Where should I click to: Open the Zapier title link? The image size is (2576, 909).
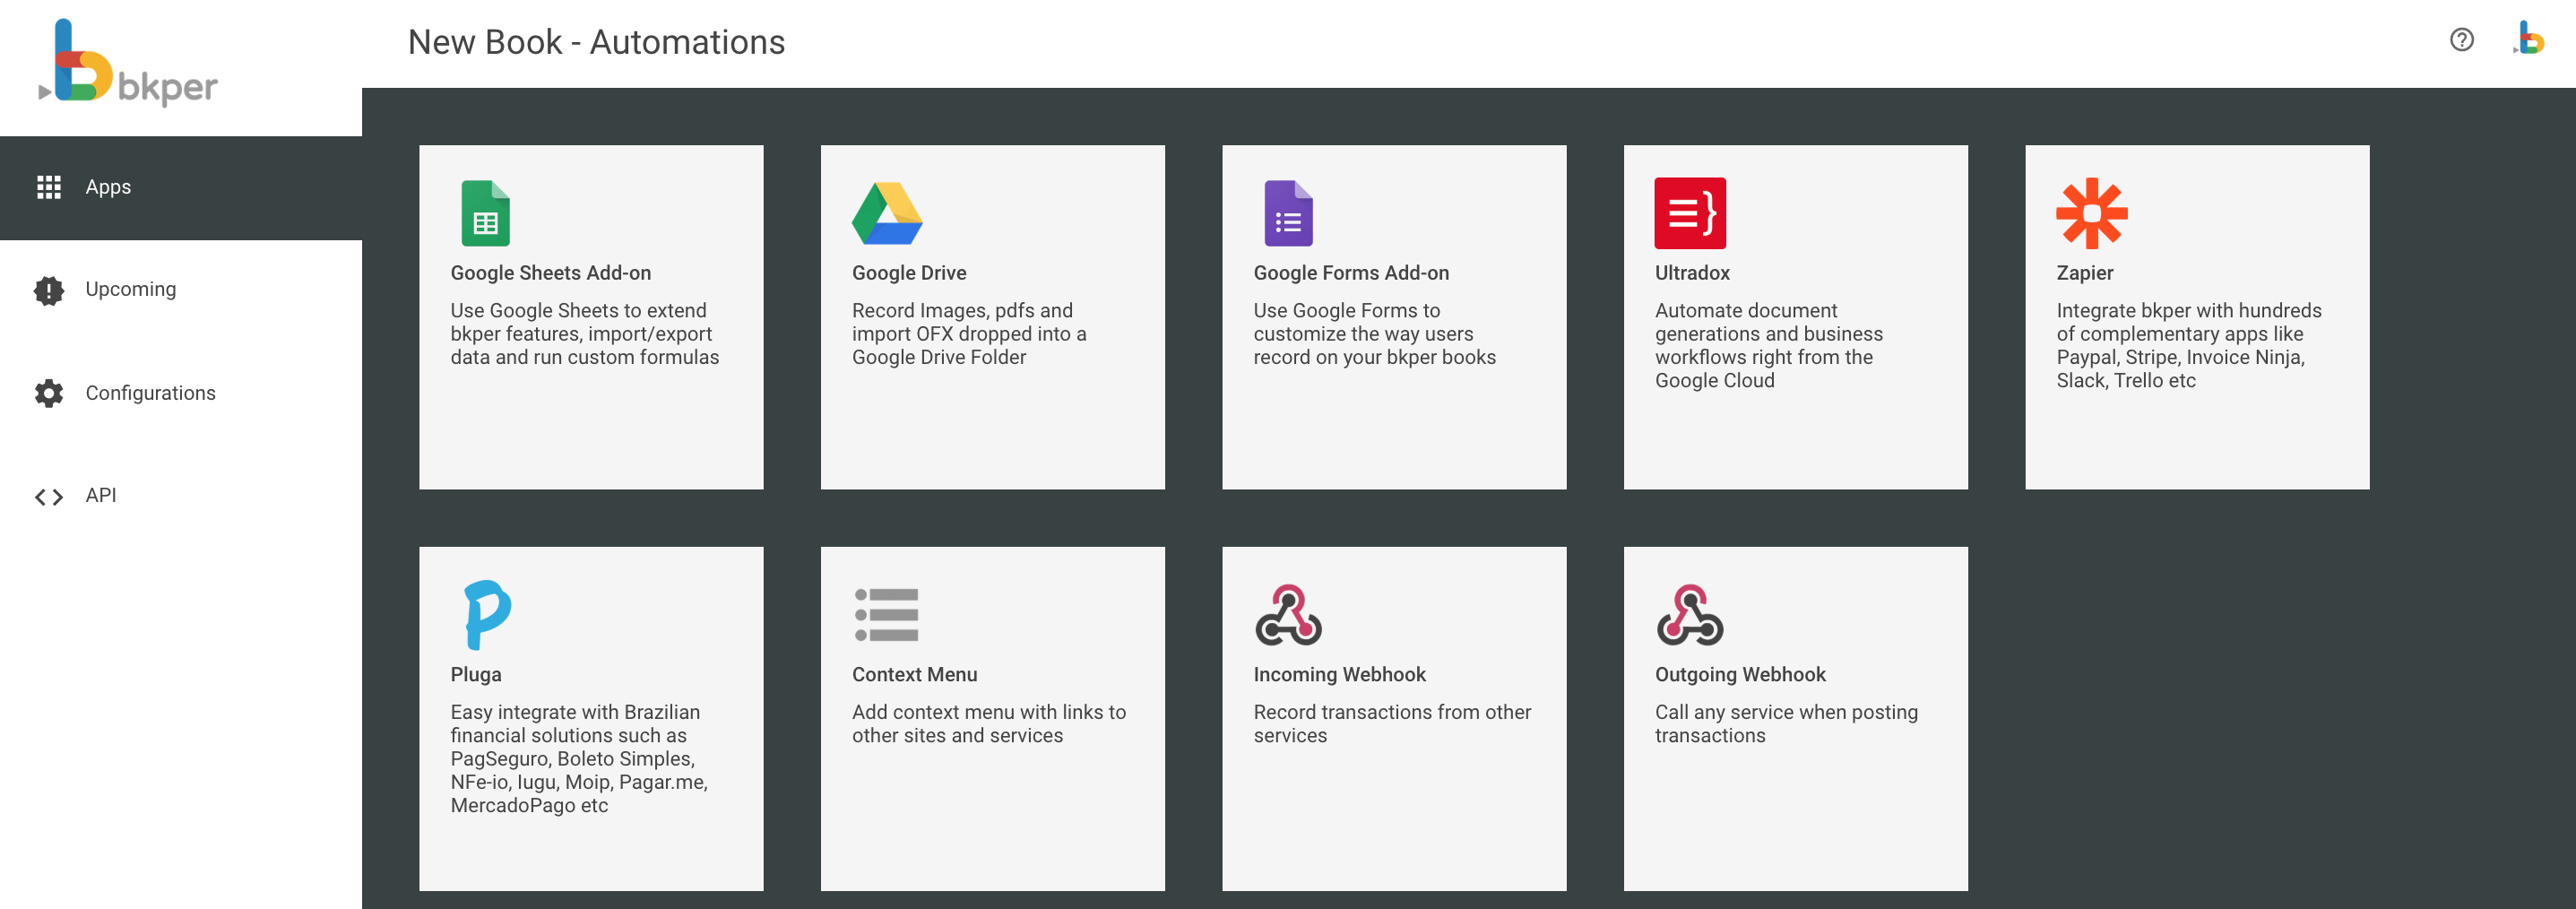2084,273
